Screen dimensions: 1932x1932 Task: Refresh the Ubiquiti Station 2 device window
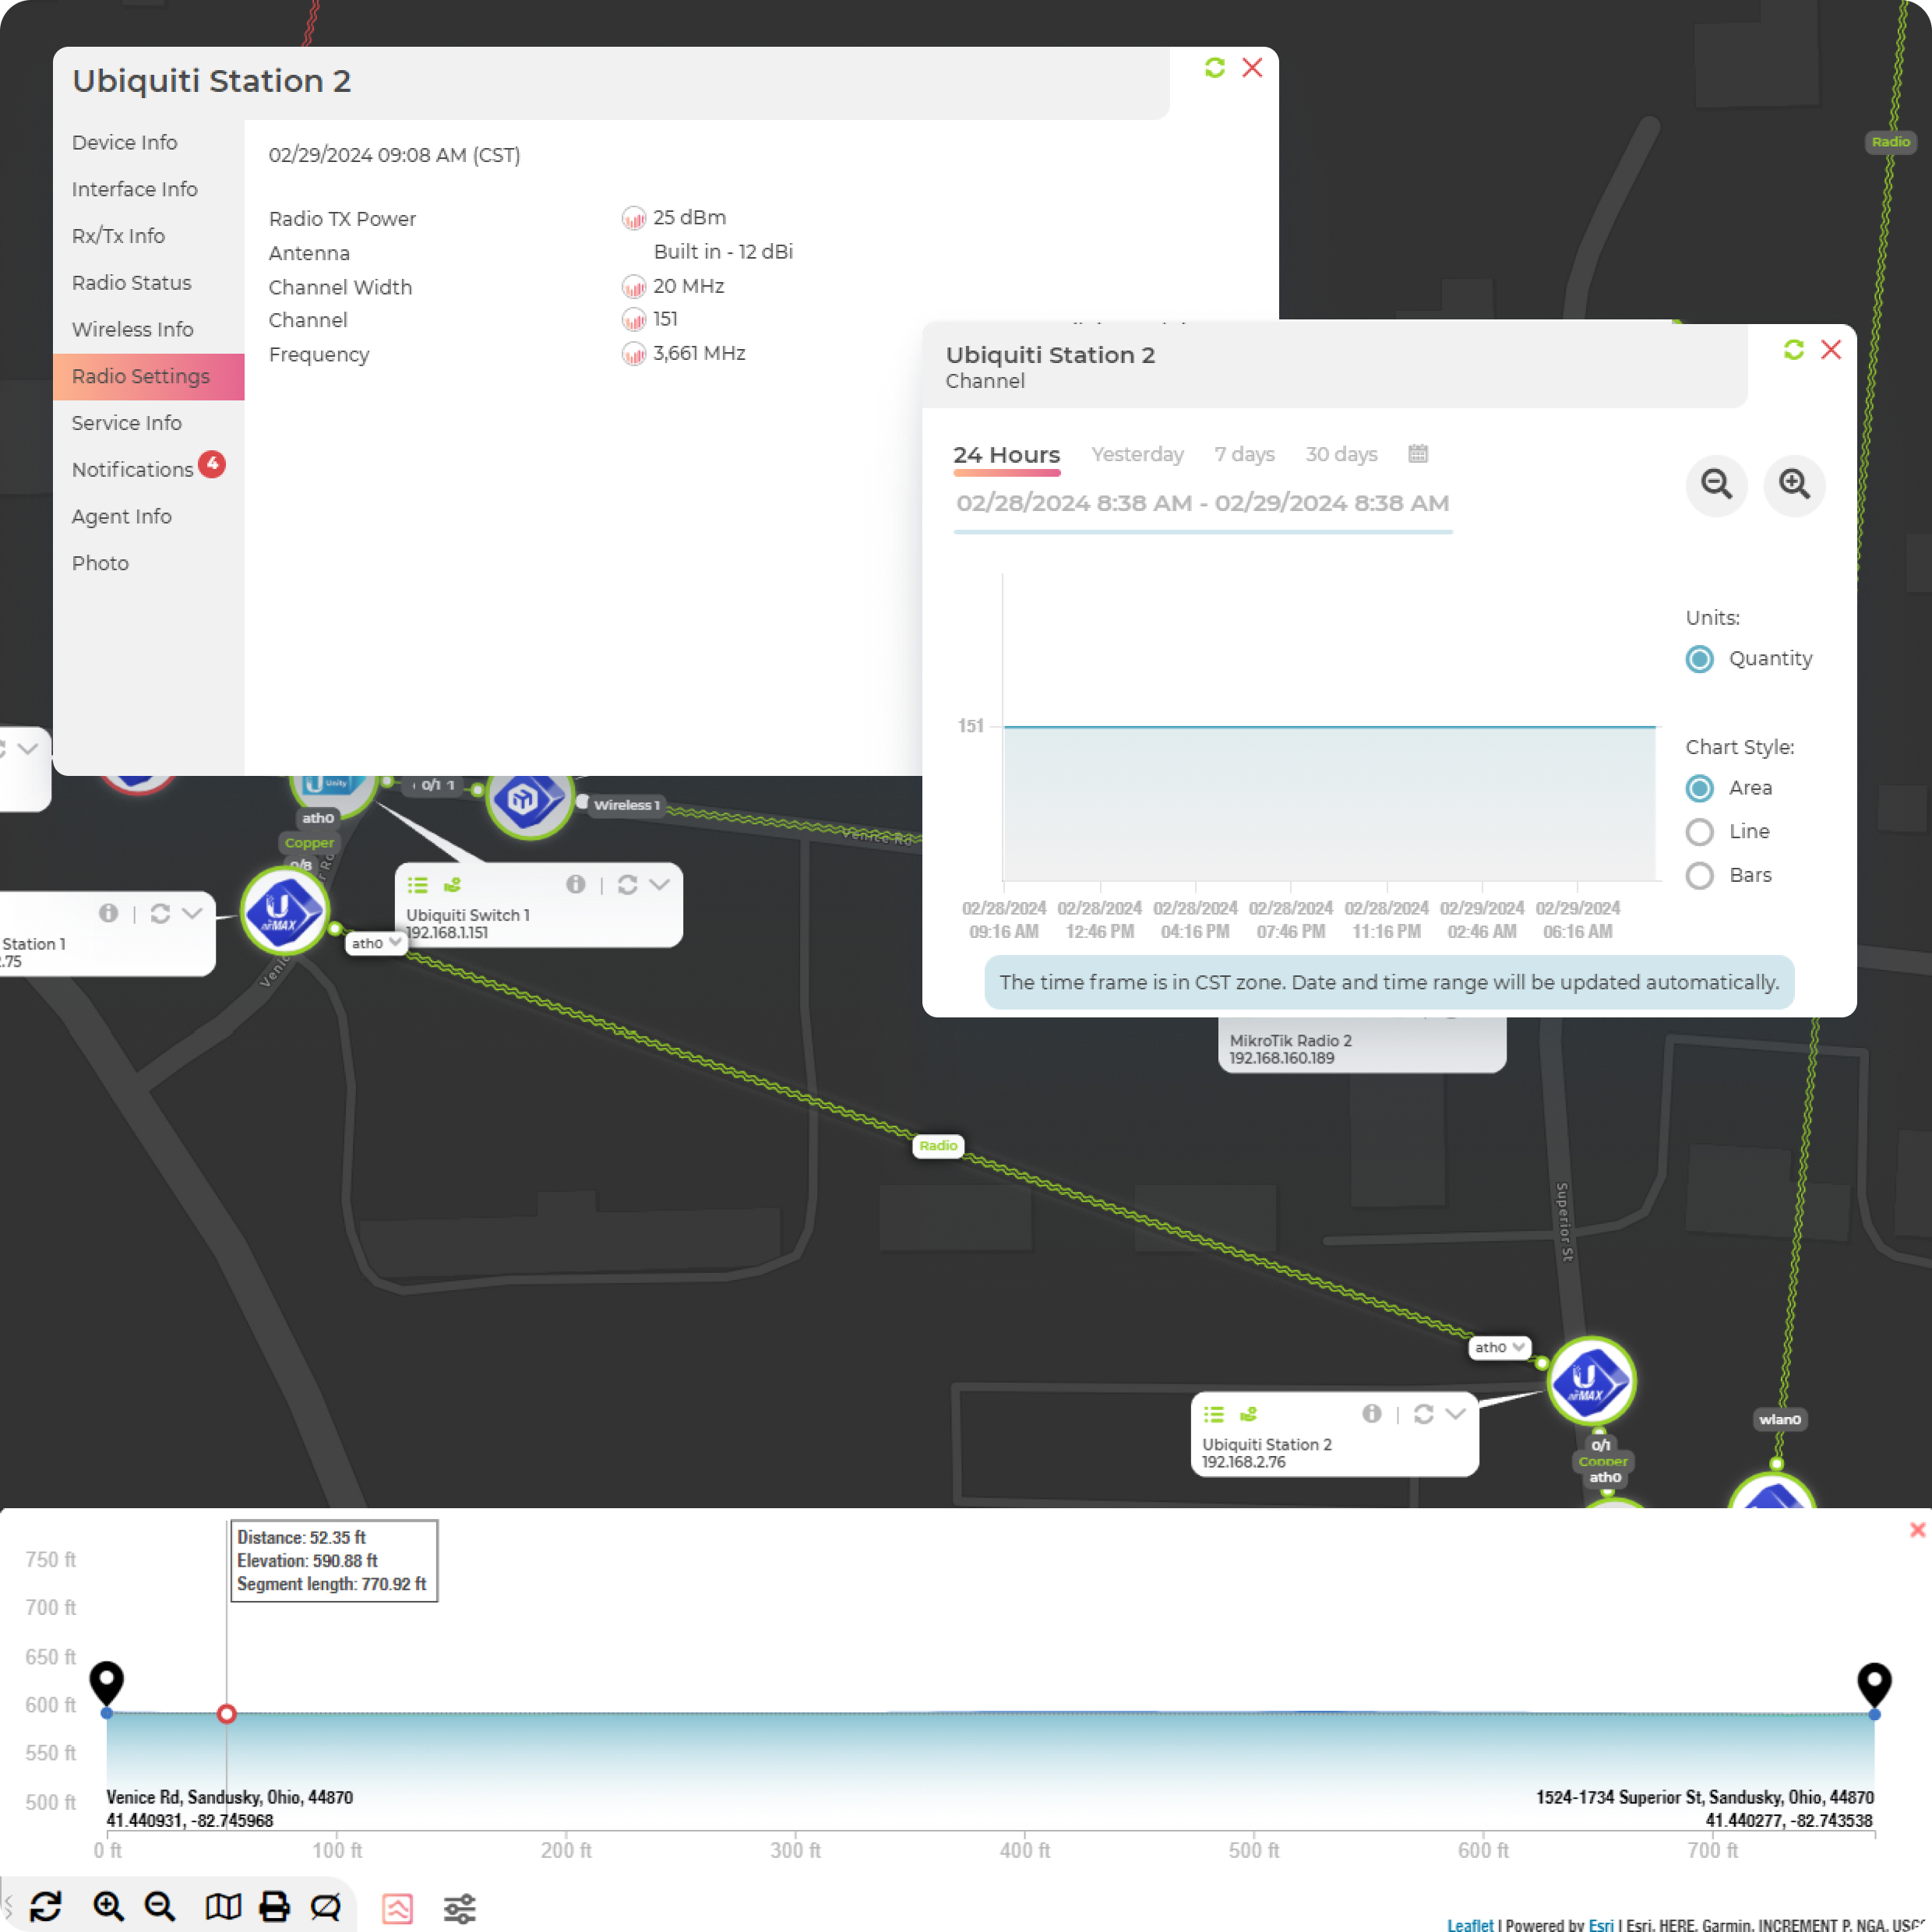pyautogui.click(x=1215, y=67)
